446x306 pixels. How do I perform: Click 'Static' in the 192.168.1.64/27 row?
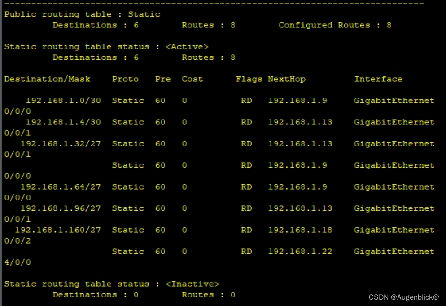pos(128,187)
